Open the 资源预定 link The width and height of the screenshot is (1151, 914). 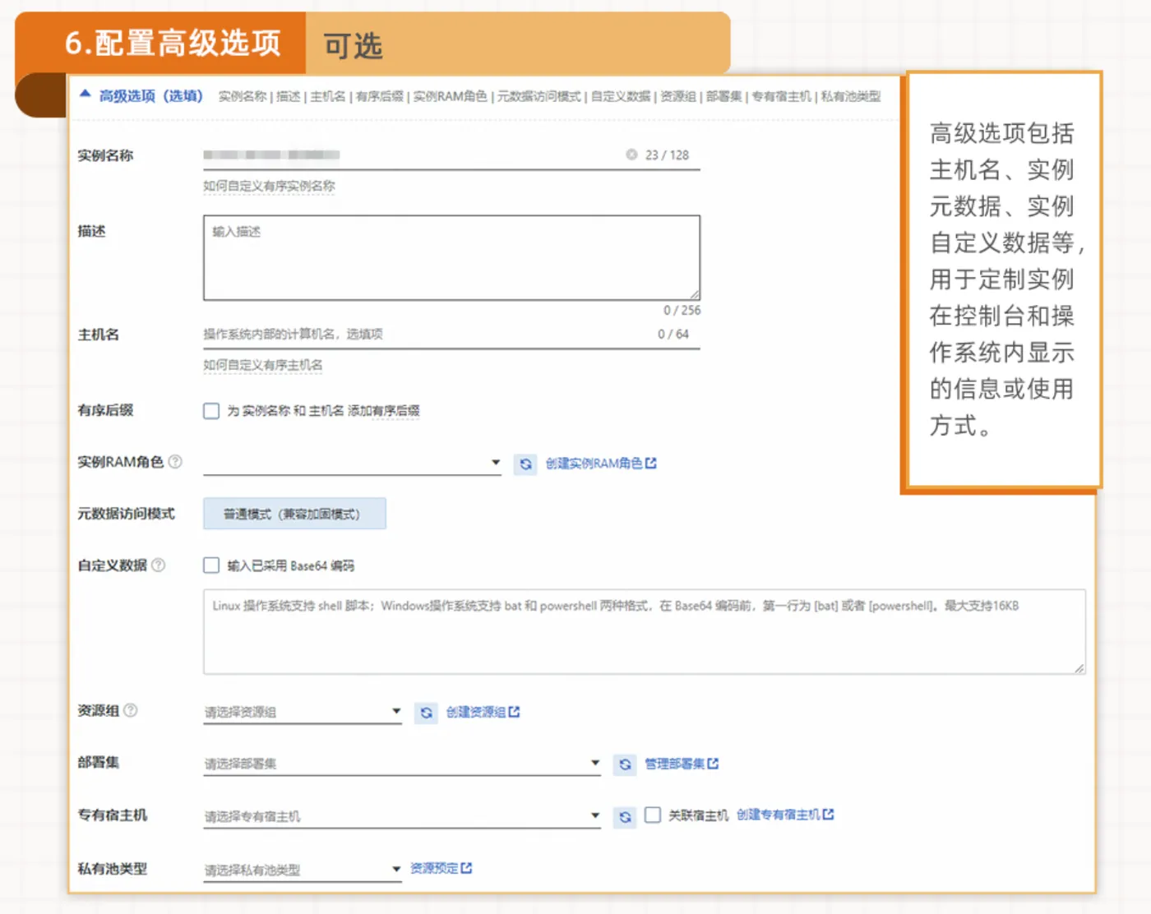click(x=434, y=867)
